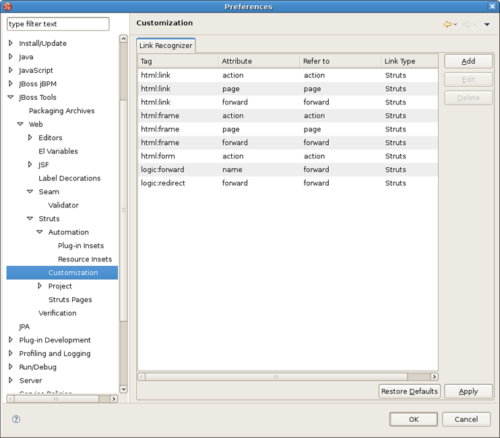Expand the Install/Update tree node
500x438 pixels.
pyautogui.click(x=11, y=43)
